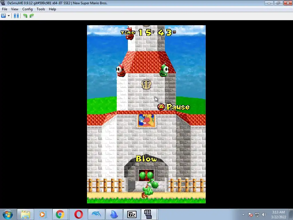The image size is (293, 220).
Task: Click the DeSmuME app icon in title bar
Action: 3,3
